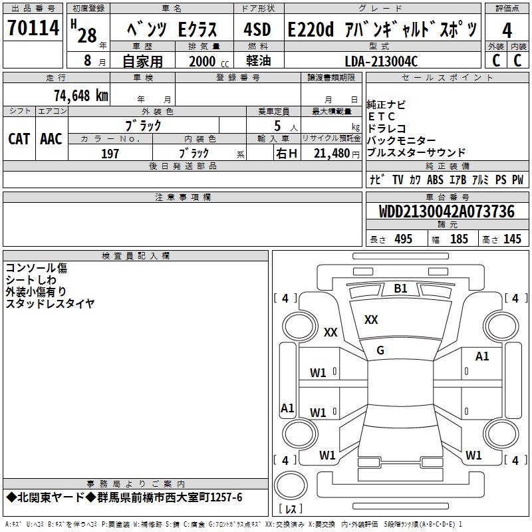532x532 pixels.
Task: Select the steering position 右H
Action: point(287,154)
